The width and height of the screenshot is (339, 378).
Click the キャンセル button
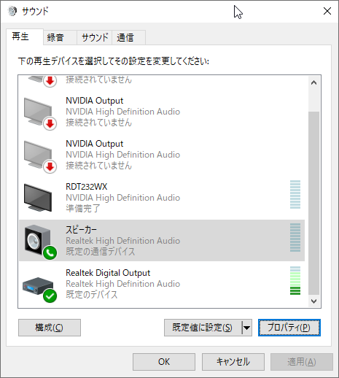[233, 362]
